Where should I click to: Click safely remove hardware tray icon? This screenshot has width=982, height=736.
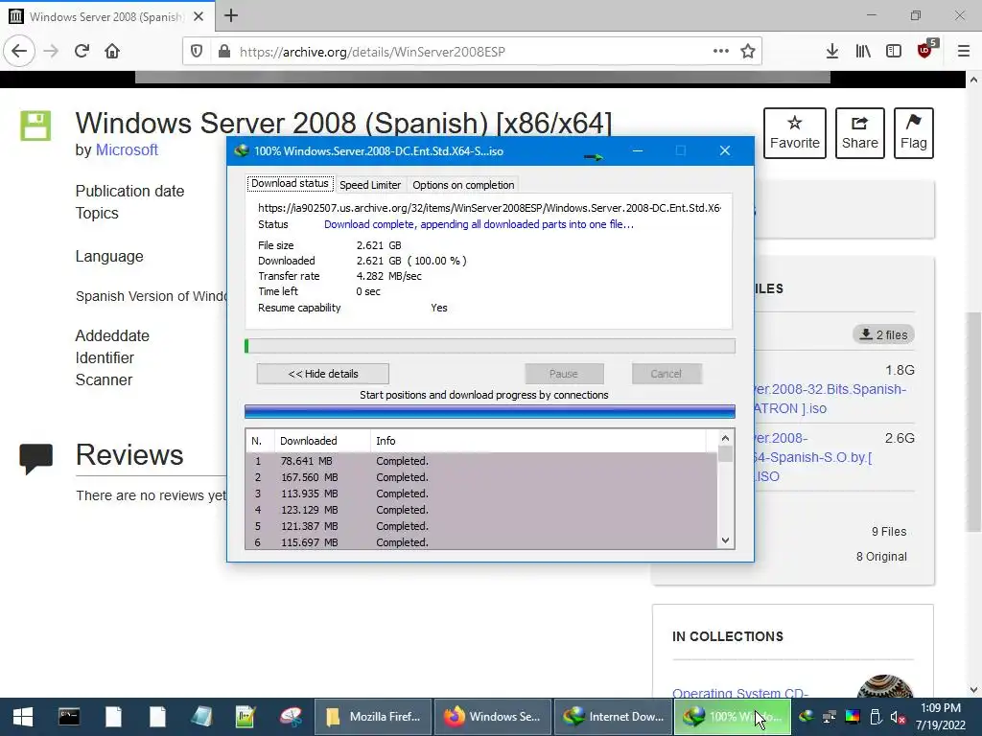[x=876, y=717]
